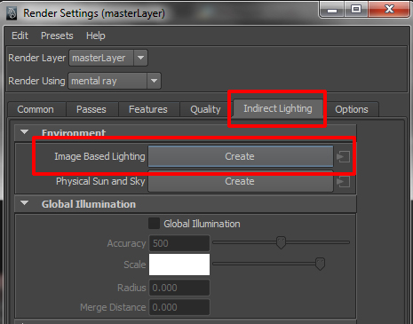Click the Render Using label
The height and width of the screenshot is (324, 413).
(36, 81)
